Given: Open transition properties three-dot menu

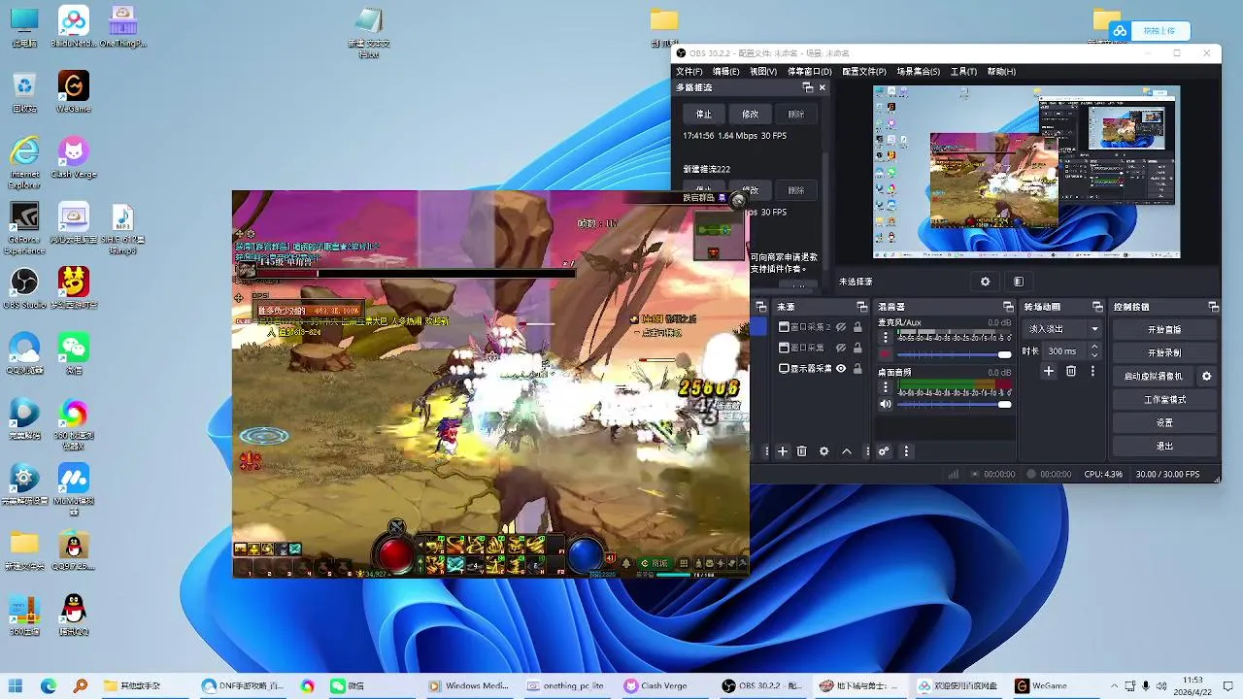Looking at the screenshot, I should coord(1092,371).
